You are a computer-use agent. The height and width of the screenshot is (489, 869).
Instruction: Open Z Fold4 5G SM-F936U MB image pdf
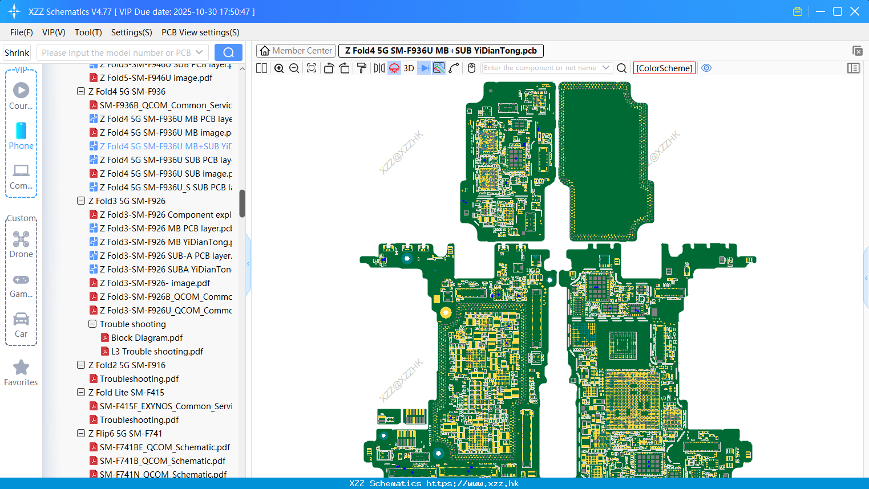pos(165,132)
